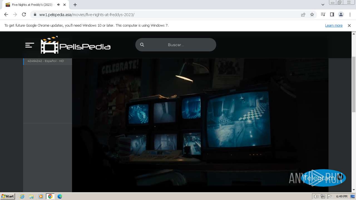The width and height of the screenshot is (356, 200).
Task: Open a new browser tab
Action: 75,5
